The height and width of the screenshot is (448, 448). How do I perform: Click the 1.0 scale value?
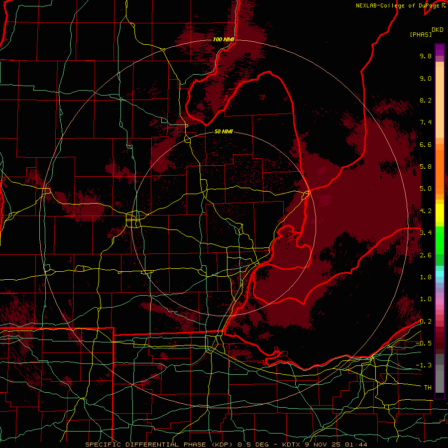tap(426, 299)
